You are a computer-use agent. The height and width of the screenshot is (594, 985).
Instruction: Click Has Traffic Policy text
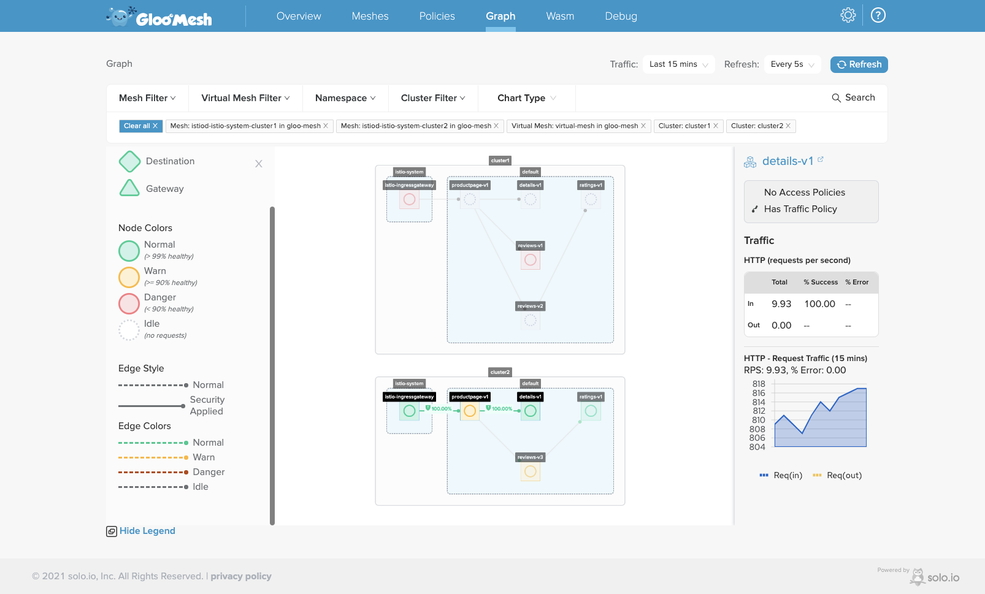coord(800,209)
